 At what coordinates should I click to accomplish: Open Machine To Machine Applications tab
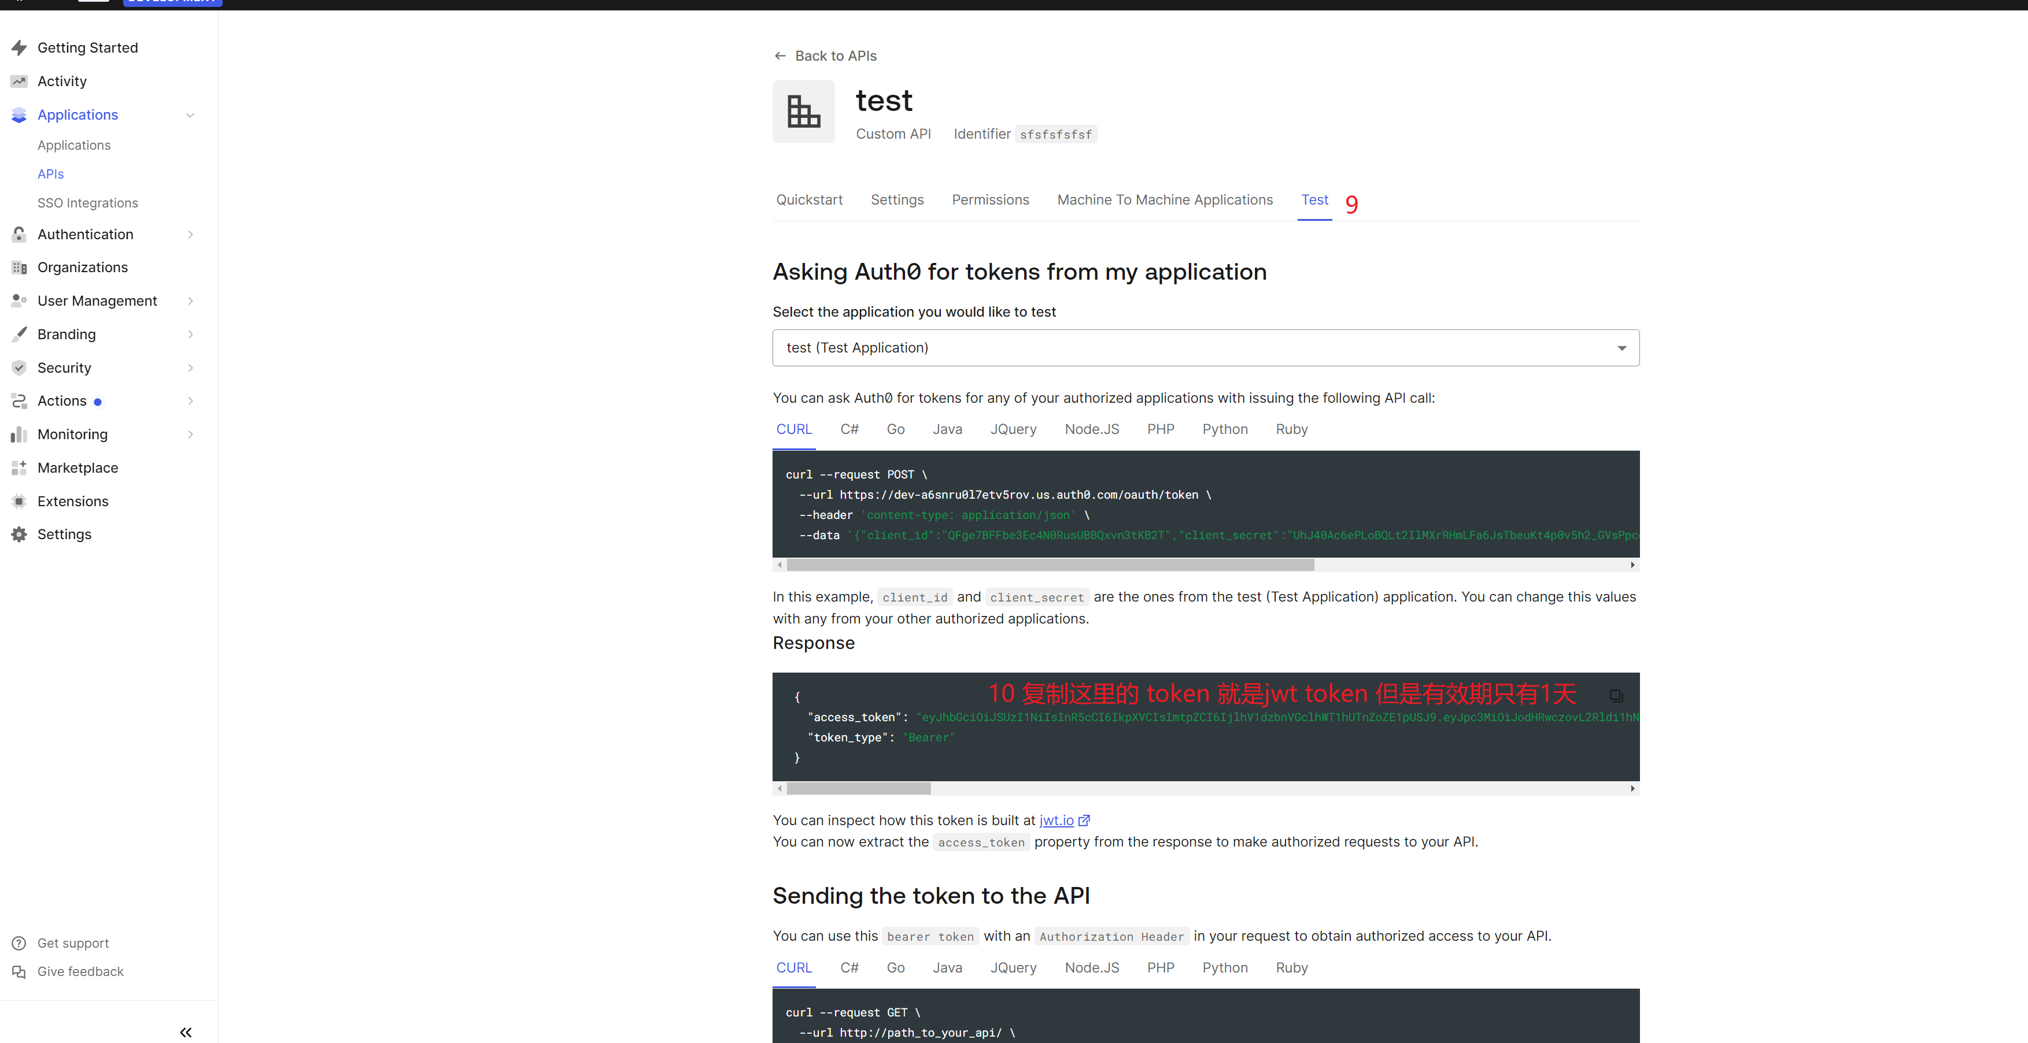(1165, 200)
